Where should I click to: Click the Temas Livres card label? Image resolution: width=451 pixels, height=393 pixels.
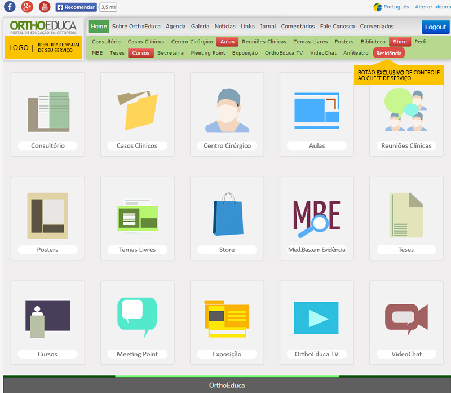pos(137,250)
